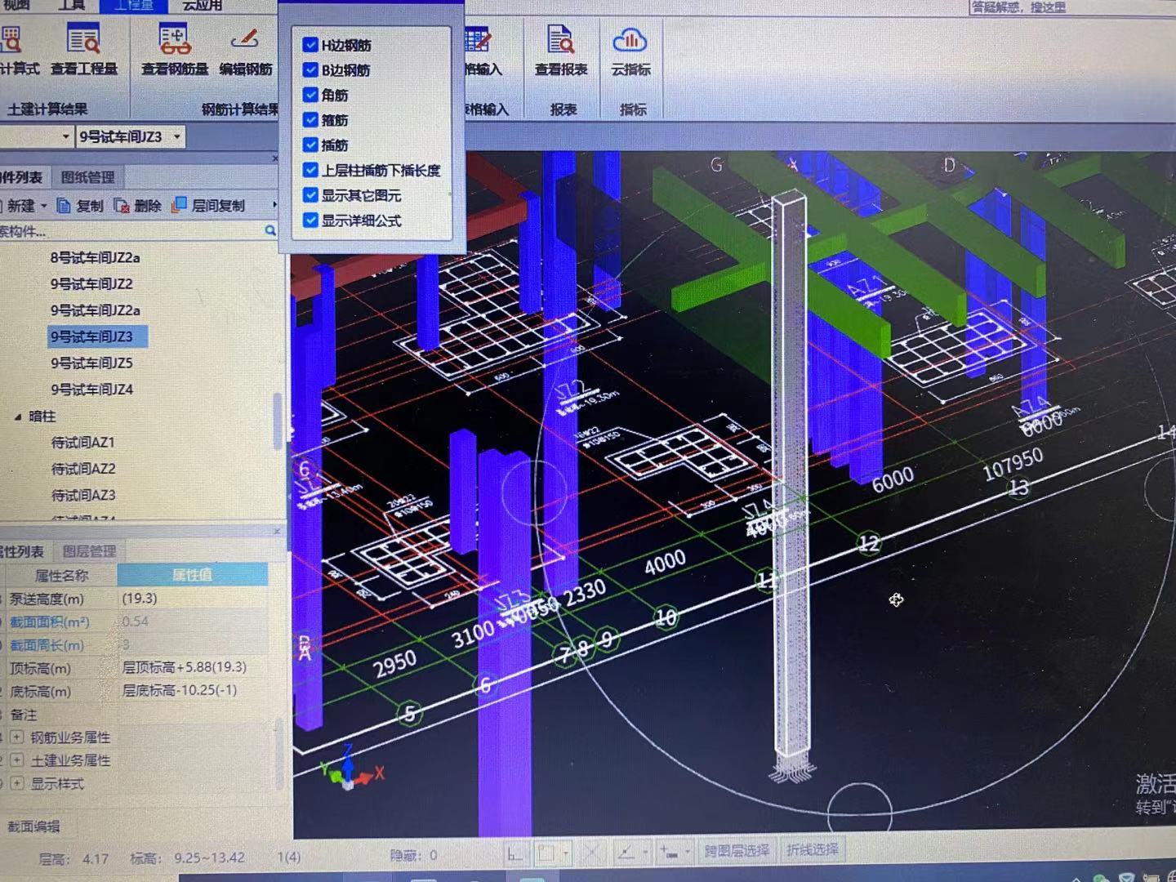
Task: Click 计算式 icon in ribbon
Action: pyautogui.click(x=11, y=38)
